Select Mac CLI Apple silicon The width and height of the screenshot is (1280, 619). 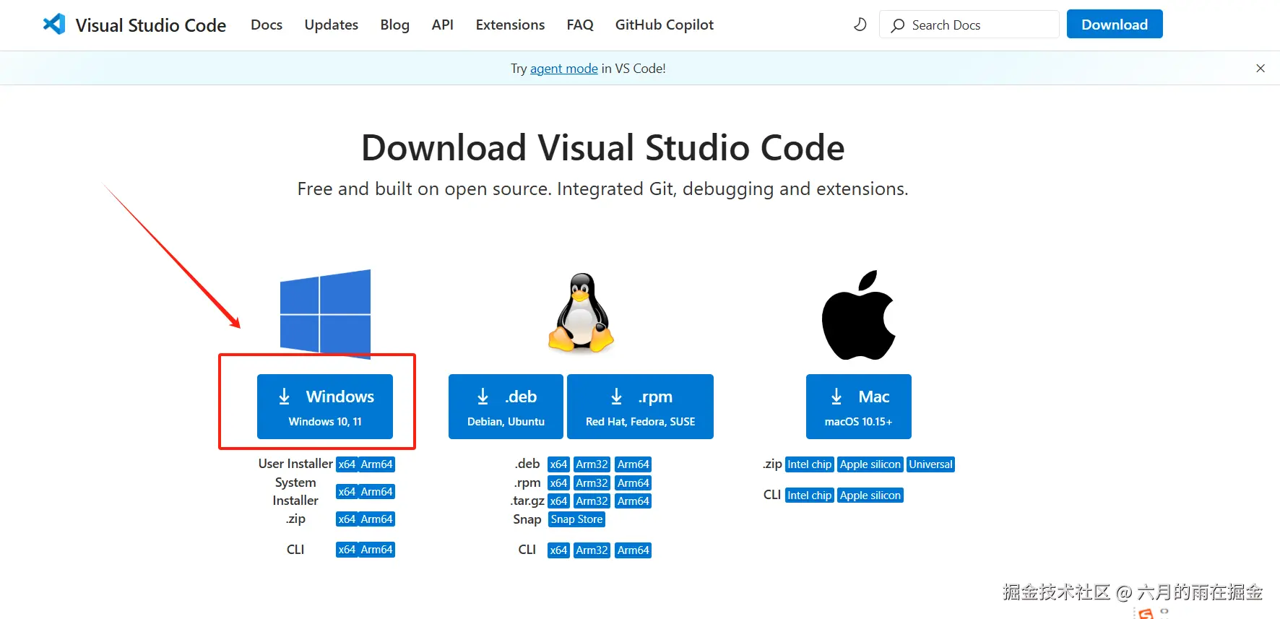(870, 495)
